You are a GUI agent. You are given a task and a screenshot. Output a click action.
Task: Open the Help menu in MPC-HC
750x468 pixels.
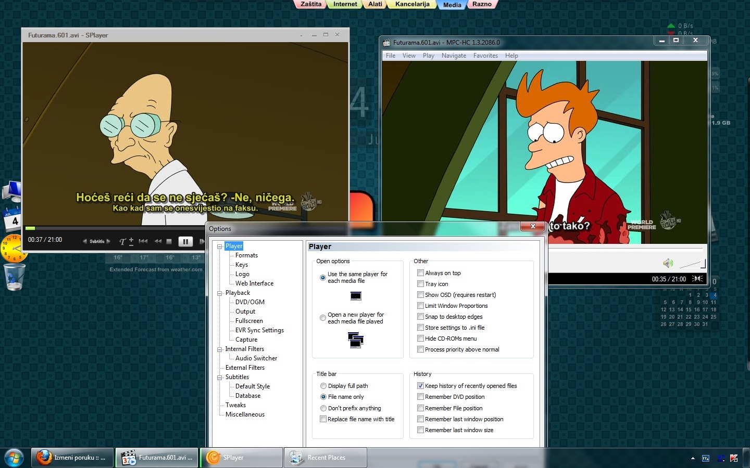(511, 56)
